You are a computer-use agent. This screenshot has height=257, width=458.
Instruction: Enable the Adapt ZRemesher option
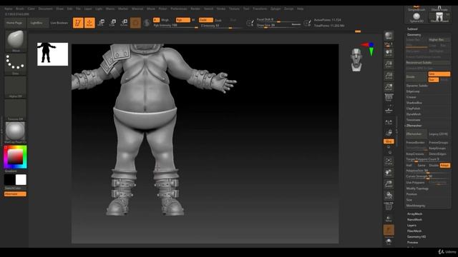click(445, 165)
